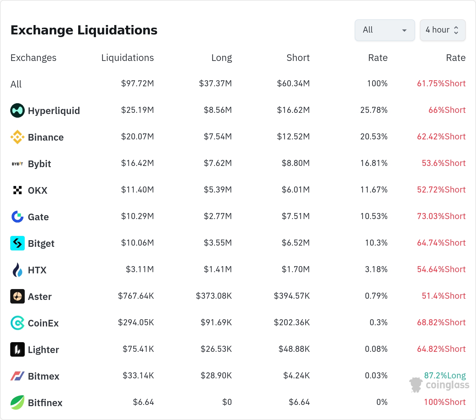This screenshot has height=420, width=476.
Task: Click the Binance logo icon
Action: pyautogui.click(x=17, y=137)
